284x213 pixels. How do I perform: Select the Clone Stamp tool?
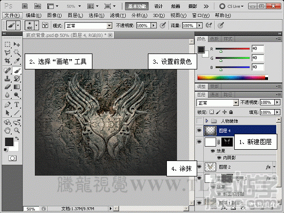coord(7,79)
